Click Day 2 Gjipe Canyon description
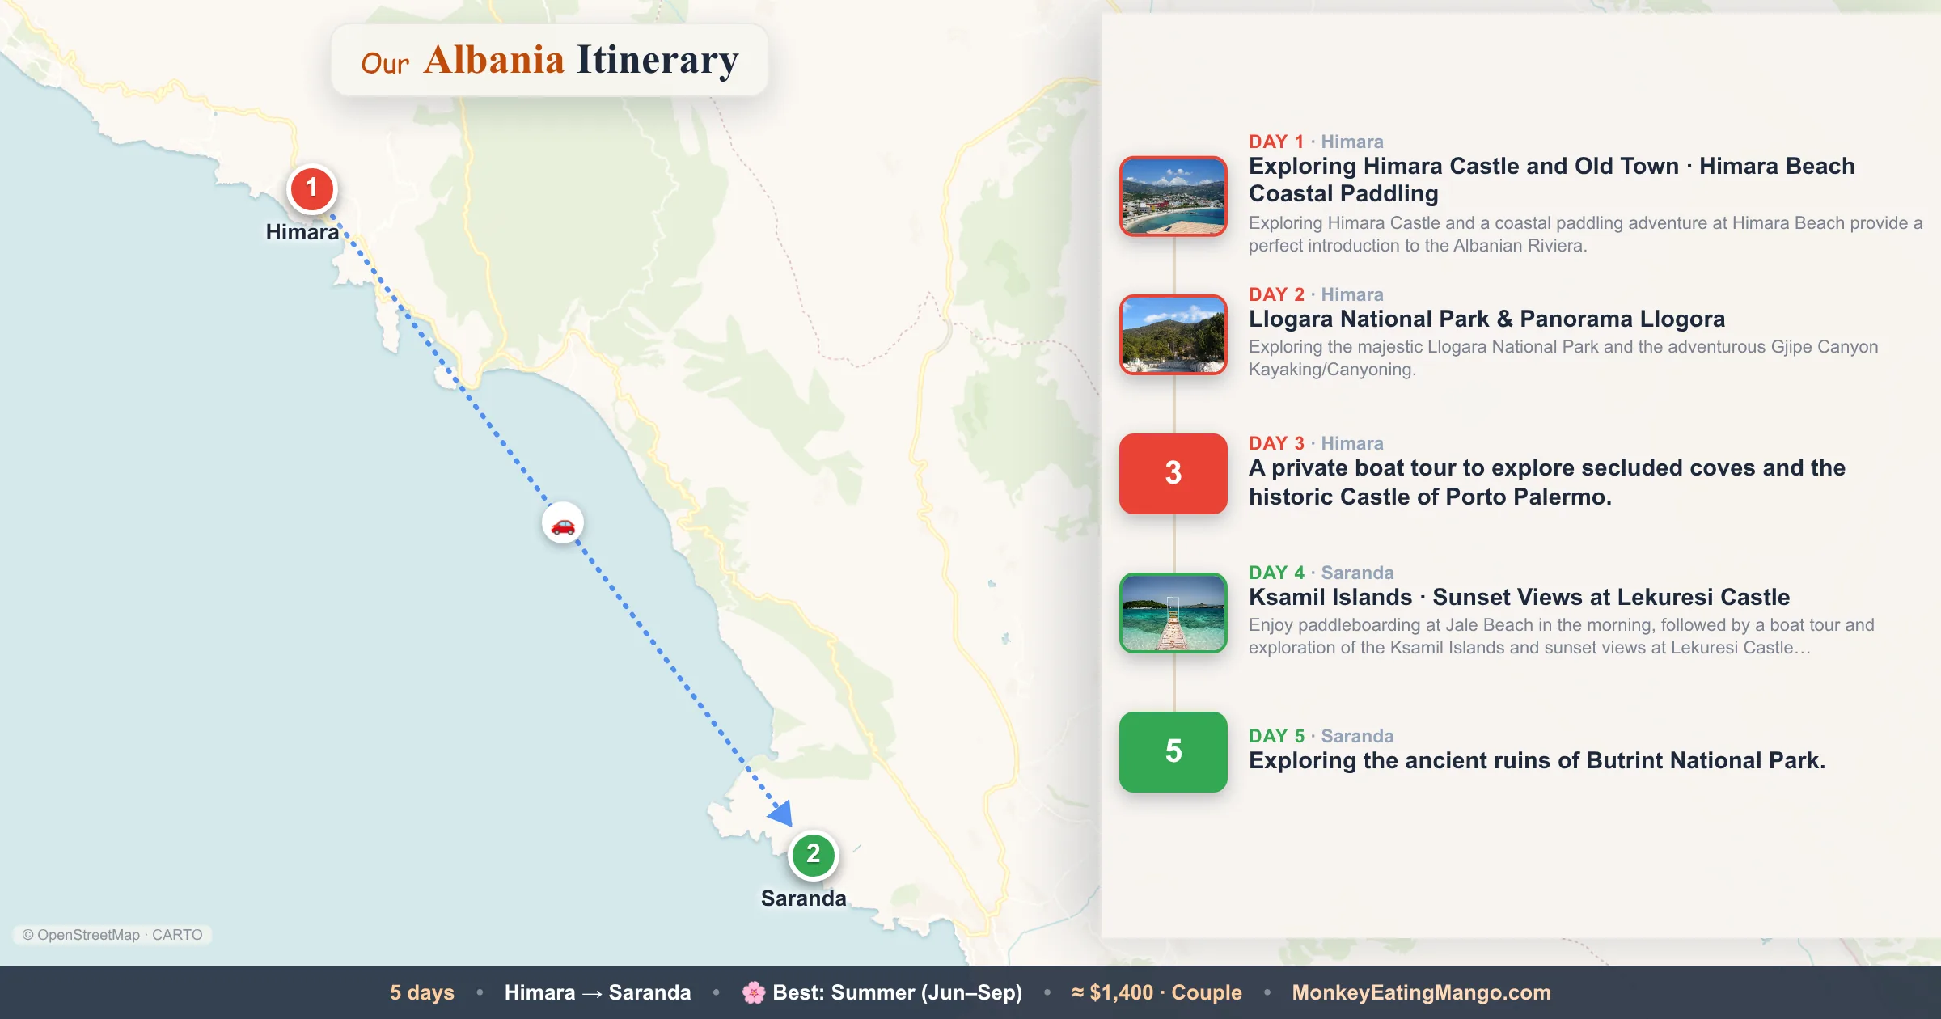Image resolution: width=1941 pixels, height=1019 pixels. pyautogui.click(x=1563, y=357)
